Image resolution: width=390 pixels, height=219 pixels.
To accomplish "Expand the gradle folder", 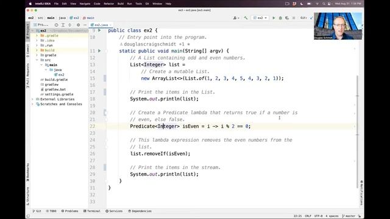I will click(x=37, y=55).
